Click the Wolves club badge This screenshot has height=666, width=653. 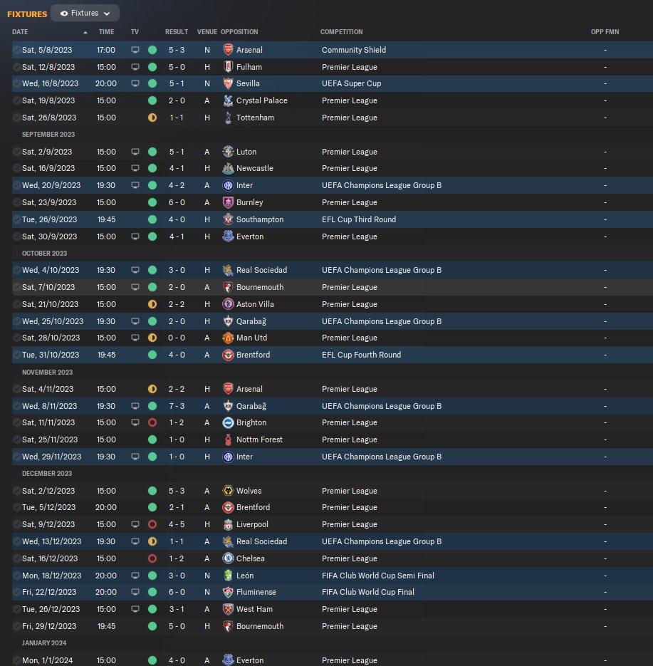coord(228,491)
